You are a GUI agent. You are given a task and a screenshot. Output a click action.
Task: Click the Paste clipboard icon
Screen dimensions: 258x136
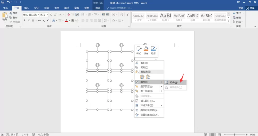5,15
